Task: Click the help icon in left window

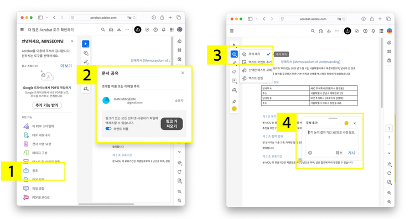Action: (155, 30)
